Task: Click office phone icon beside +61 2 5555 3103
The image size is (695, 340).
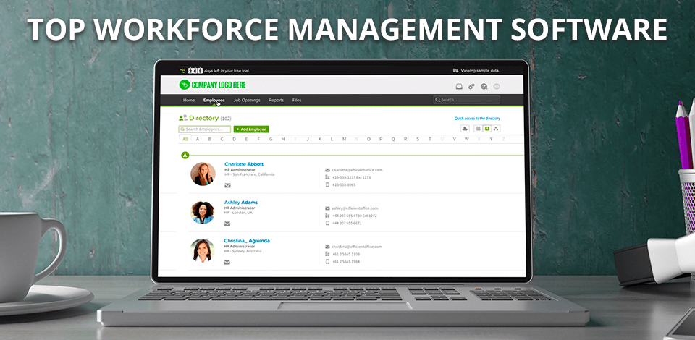Action: pyautogui.click(x=327, y=254)
